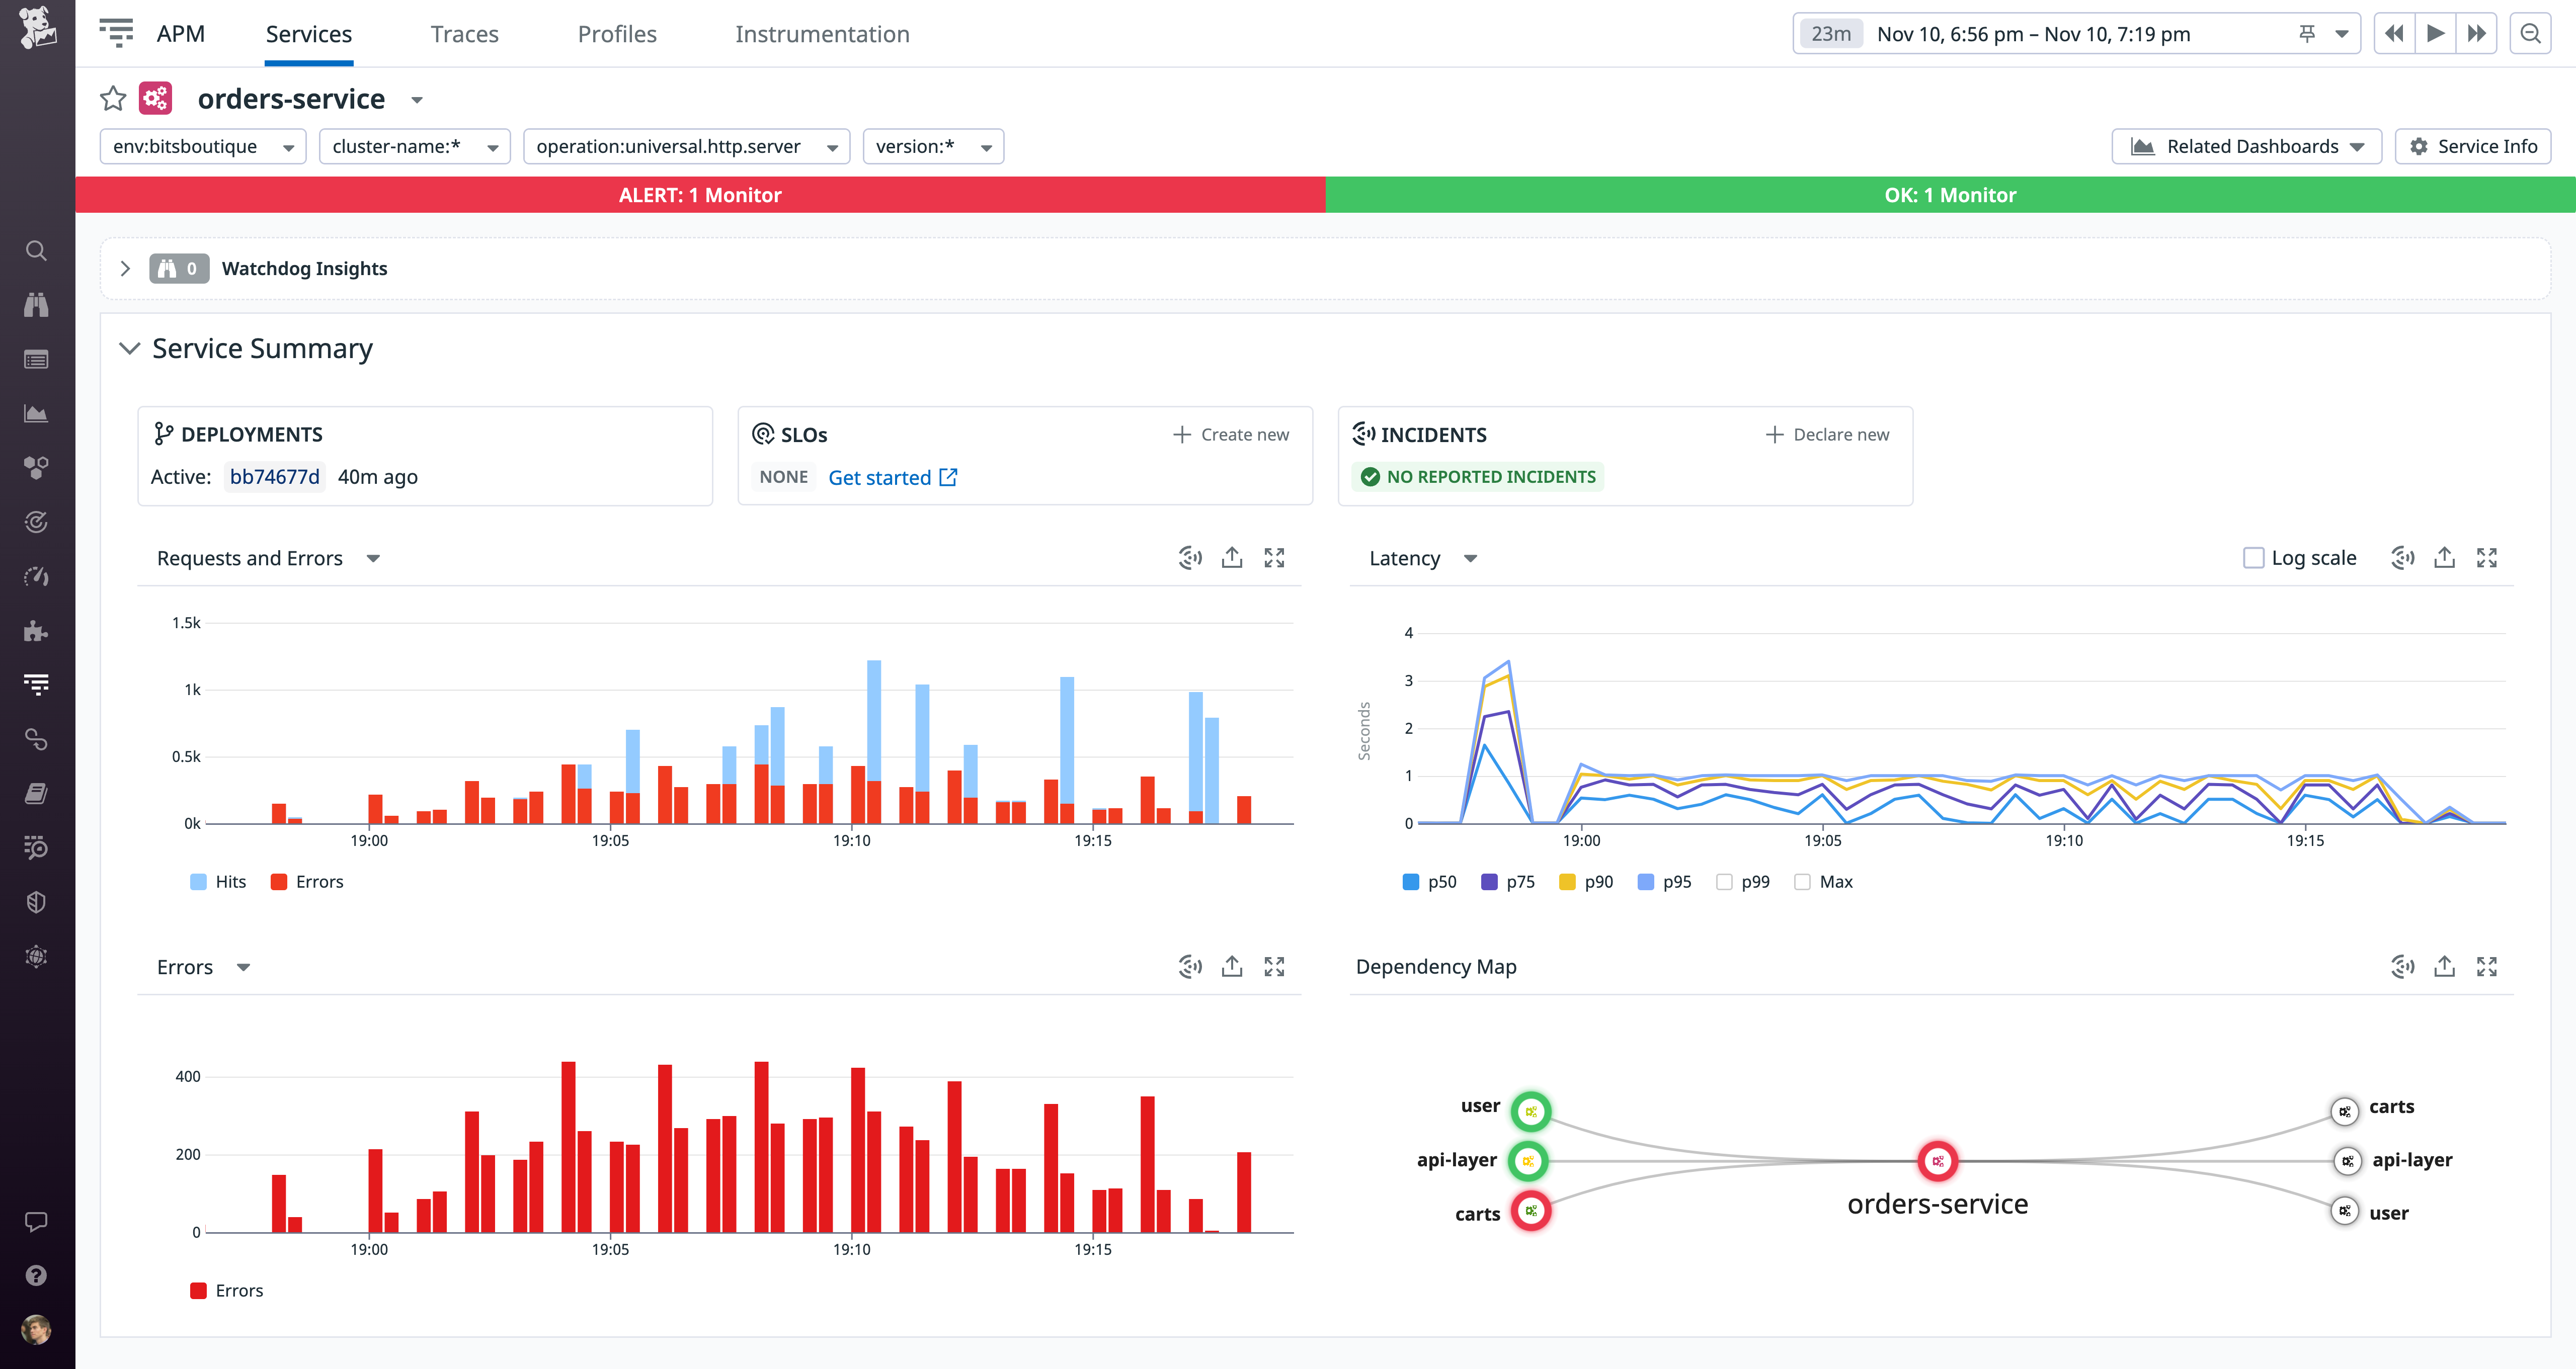Show the Max latency series
This screenshot has width=2576, height=1369.
click(x=1803, y=881)
